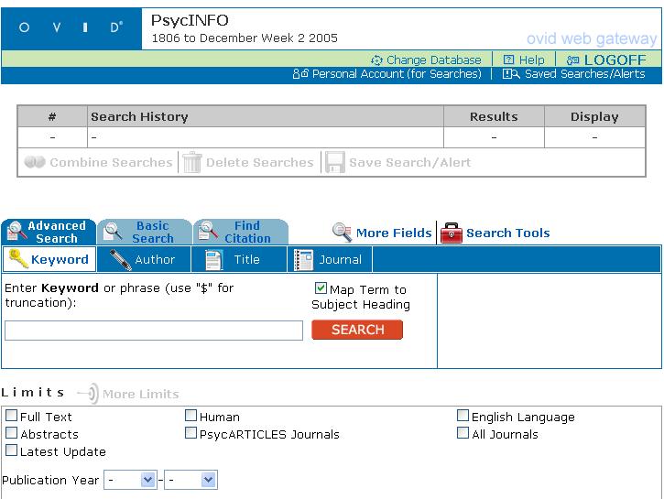Click the Delete Searches trash icon
Image resolution: width=664 pixels, height=499 pixels.
[191, 162]
